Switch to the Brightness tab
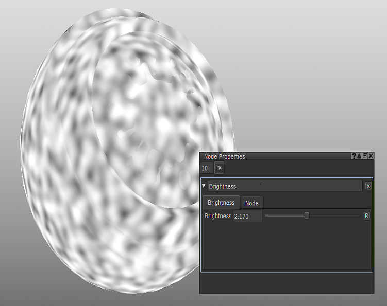Image resolution: width=387 pixels, height=306 pixels. pyautogui.click(x=221, y=203)
